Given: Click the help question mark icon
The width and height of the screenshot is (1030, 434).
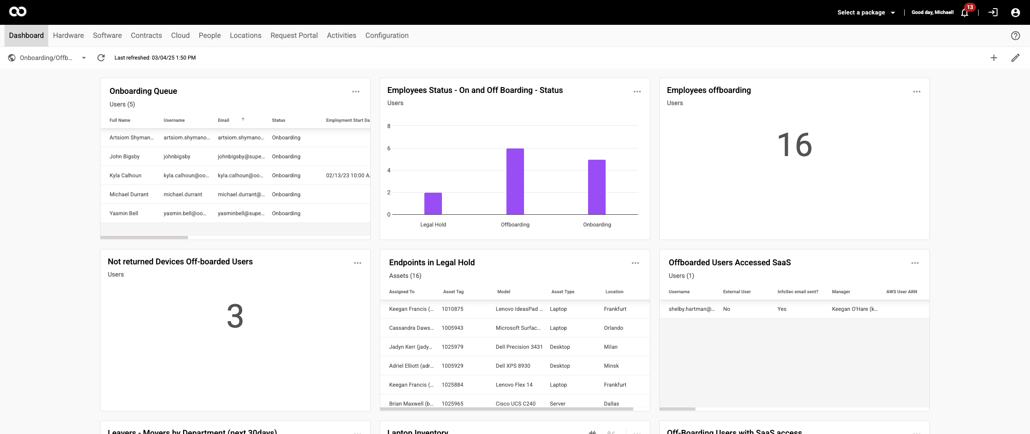Looking at the screenshot, I should click(1015, 36).
